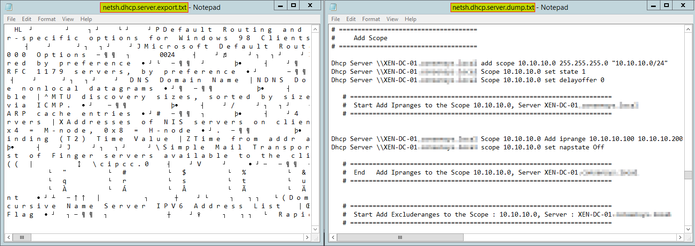Open Edit menu in export.txt Notepad
The width and height of the screenshot is (695, 246).
point(27,19)
